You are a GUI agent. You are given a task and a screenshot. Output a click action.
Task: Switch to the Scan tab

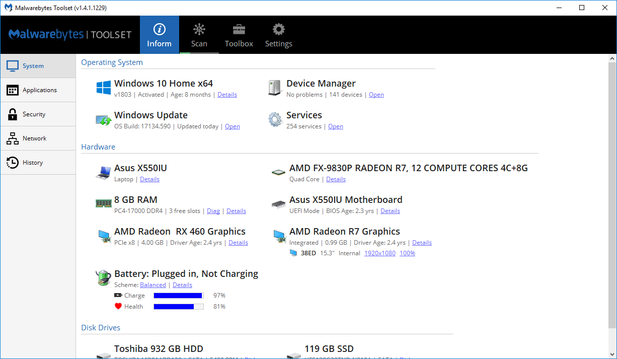tap(199, 35)
